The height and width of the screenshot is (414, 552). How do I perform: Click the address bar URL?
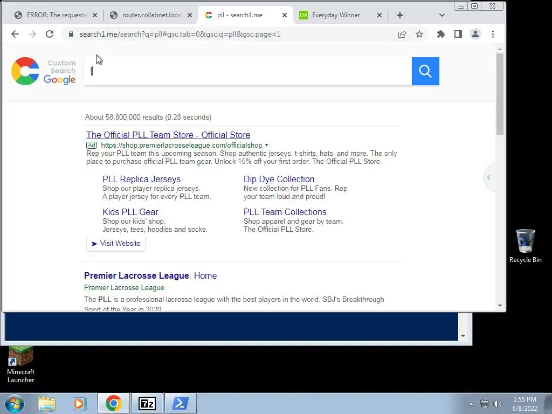[180, 34]
